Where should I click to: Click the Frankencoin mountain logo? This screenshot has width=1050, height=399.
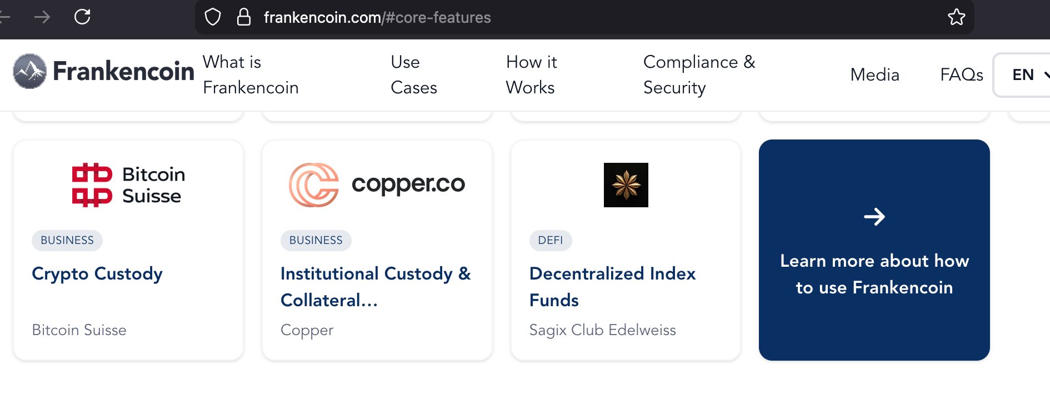coord(30,71)
